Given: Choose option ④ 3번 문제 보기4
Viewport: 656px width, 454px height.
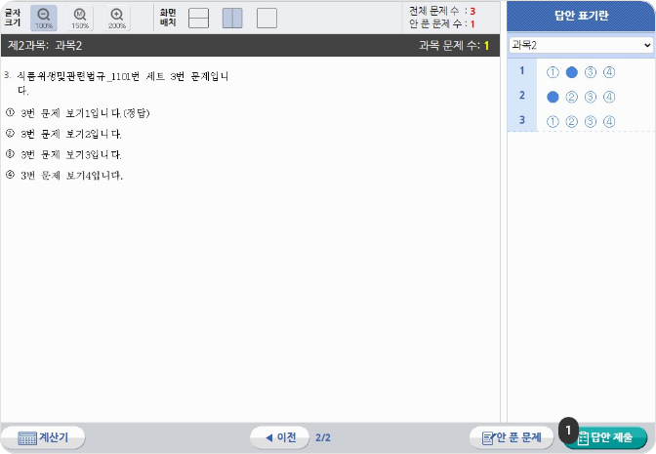Looking at the screenshot, I should click(x=10, y=175).
